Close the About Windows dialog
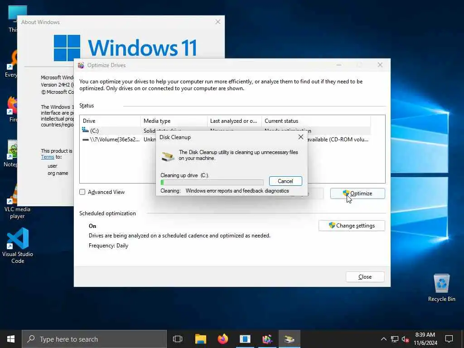 pyautogui.click(x=218, y=22)
